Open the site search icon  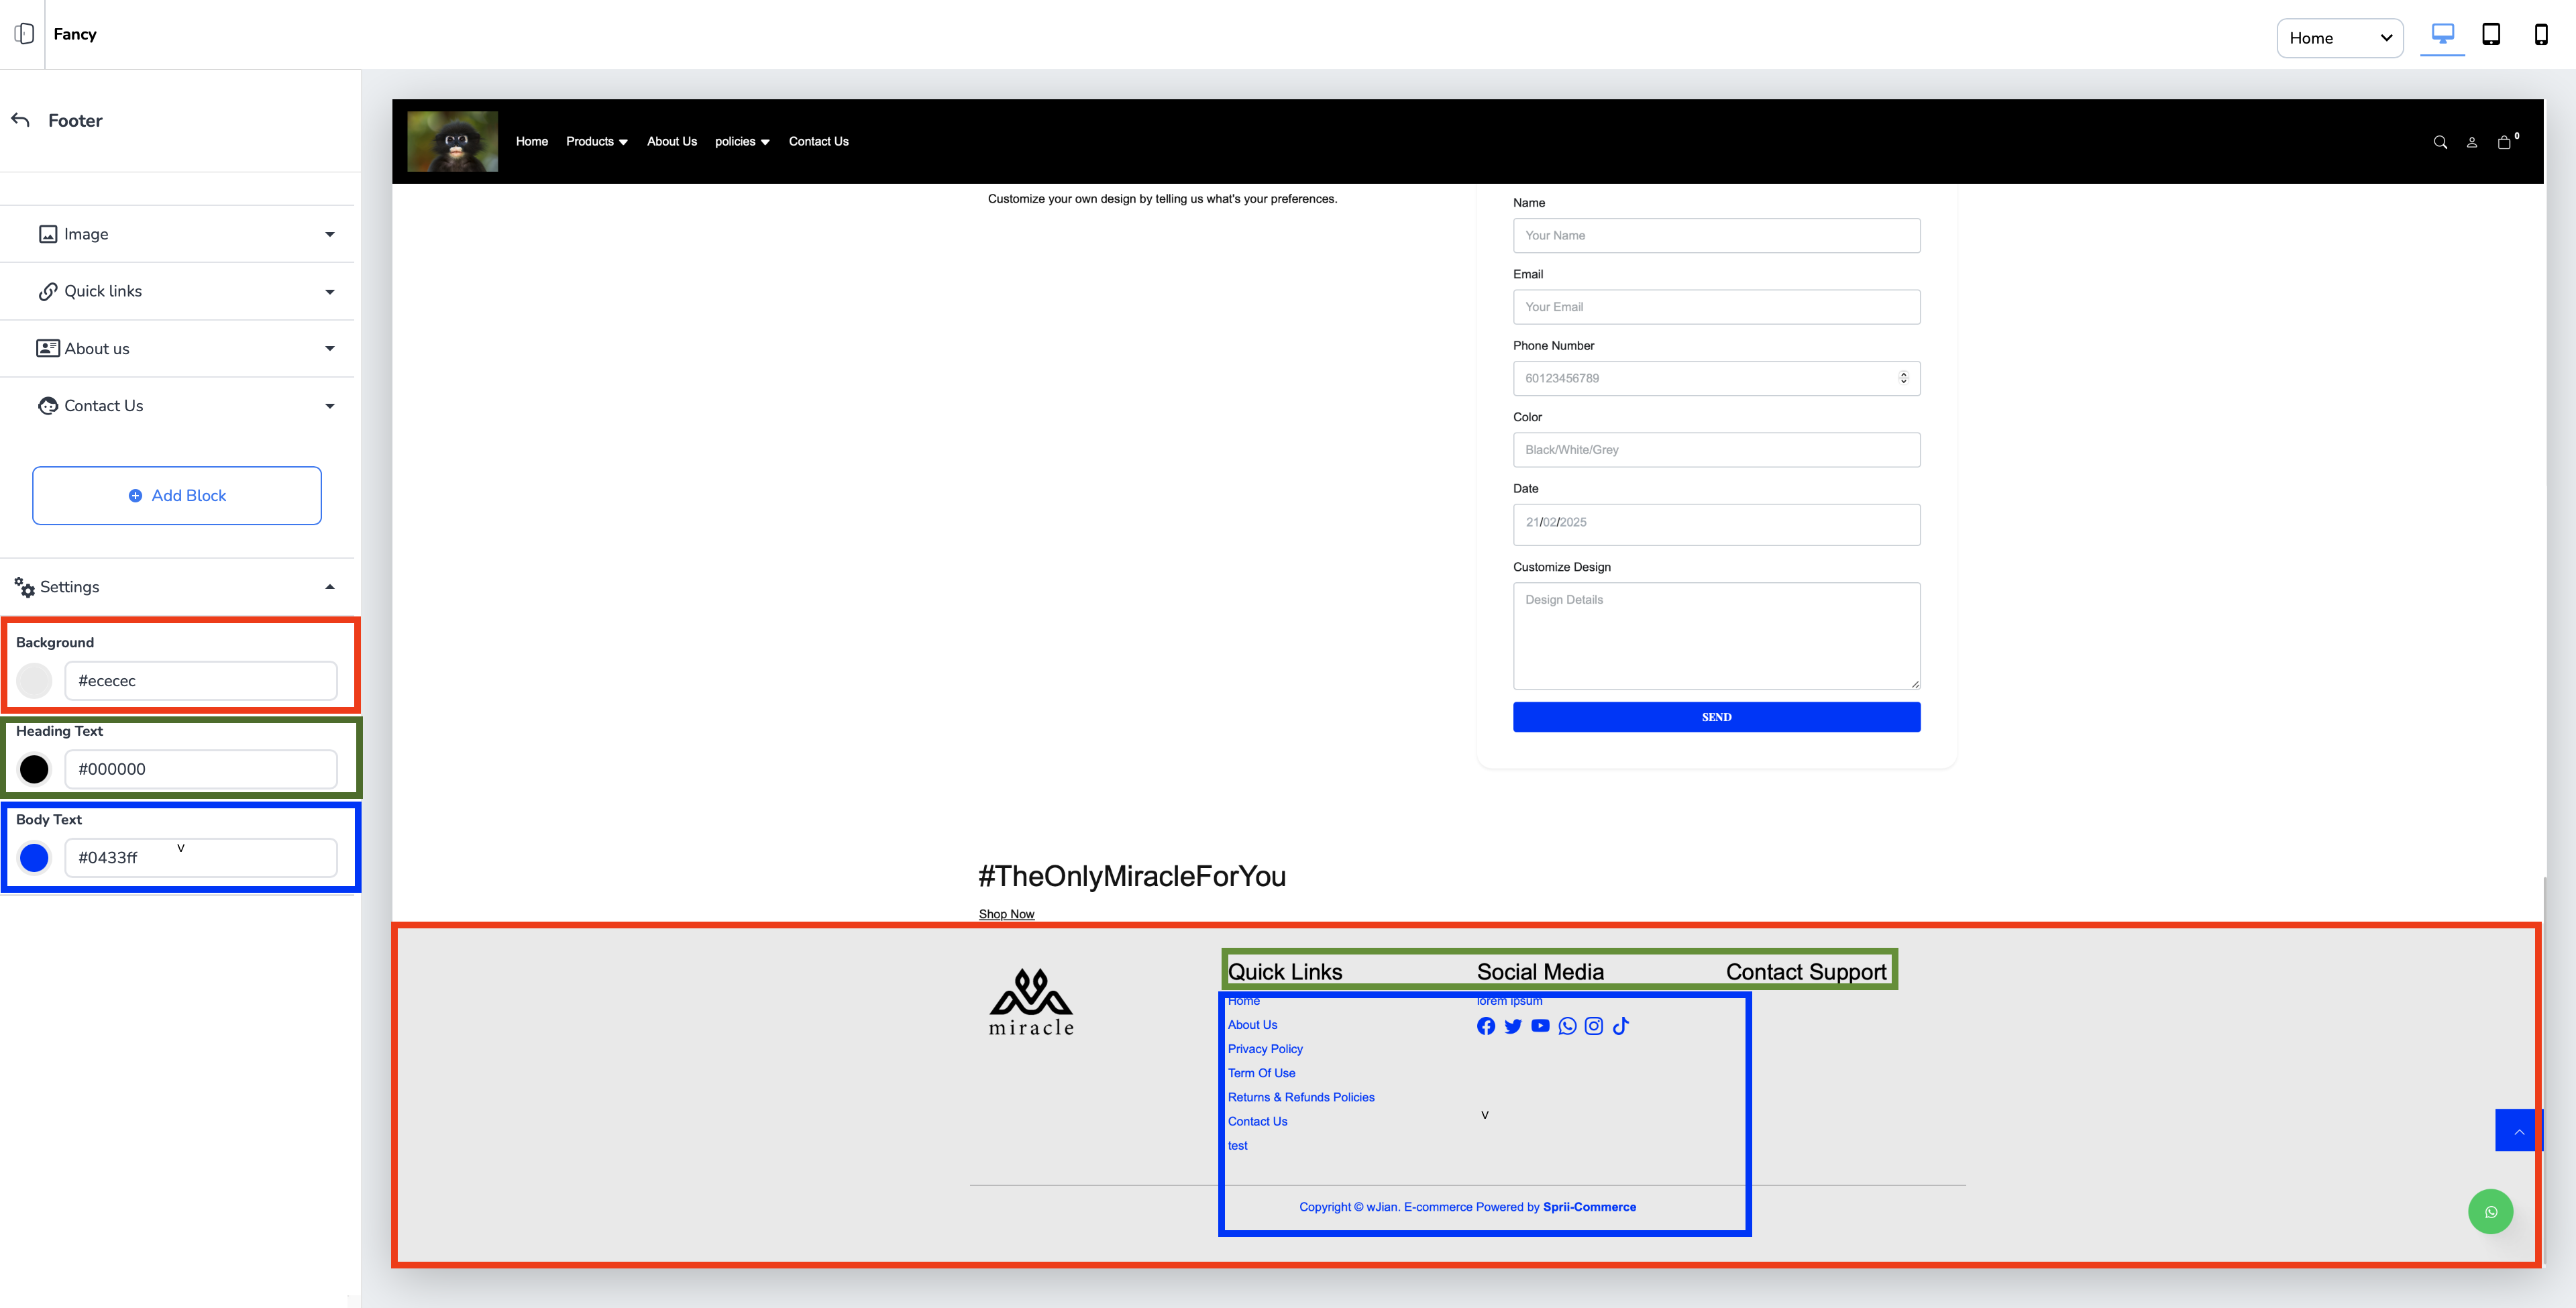[x=2440, y=142]
